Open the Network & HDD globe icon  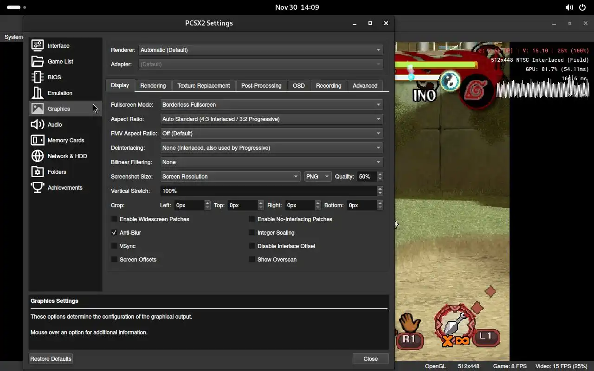click(38, 156)
